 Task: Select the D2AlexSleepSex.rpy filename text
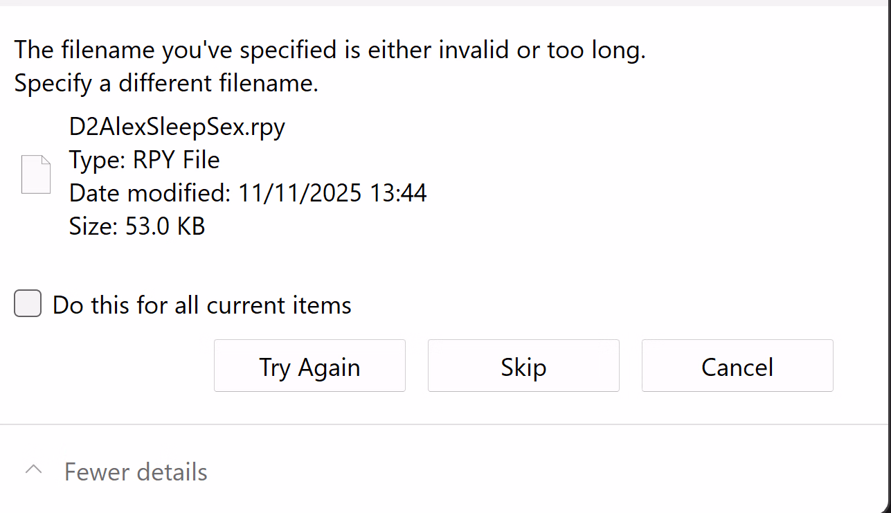pos(177,127)
